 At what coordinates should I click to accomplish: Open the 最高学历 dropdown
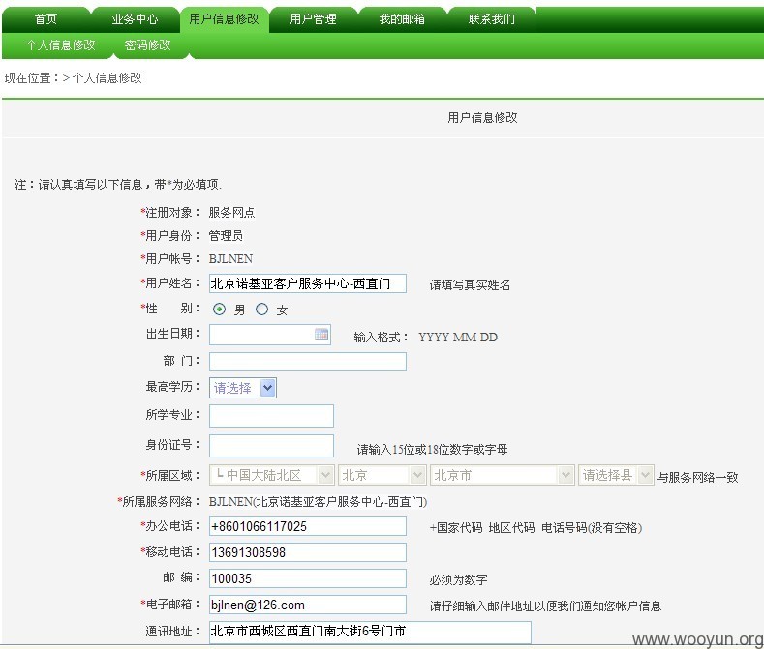tap(243, 388)
